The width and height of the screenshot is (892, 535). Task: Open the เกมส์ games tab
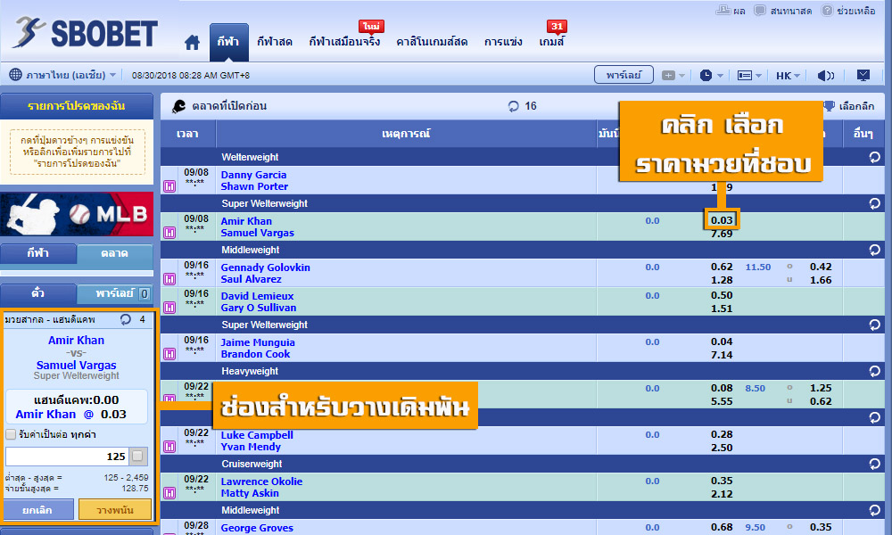coord(551,42)
